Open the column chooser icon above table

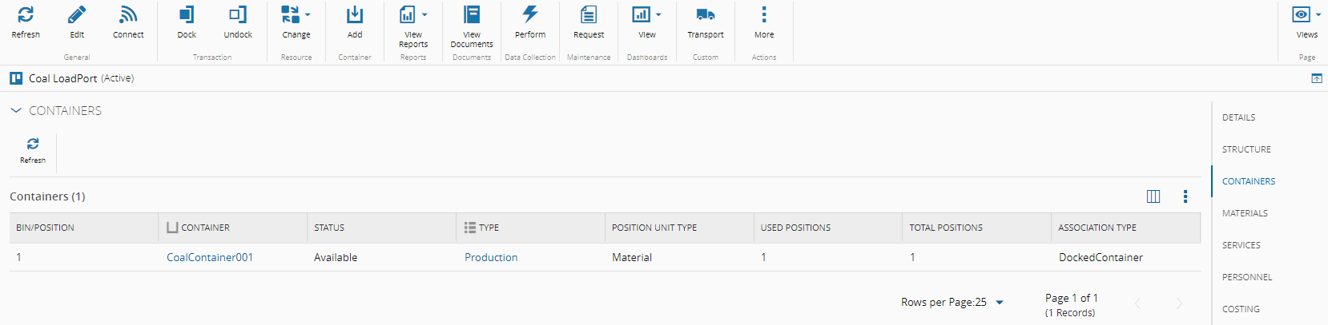point(1153,196)
